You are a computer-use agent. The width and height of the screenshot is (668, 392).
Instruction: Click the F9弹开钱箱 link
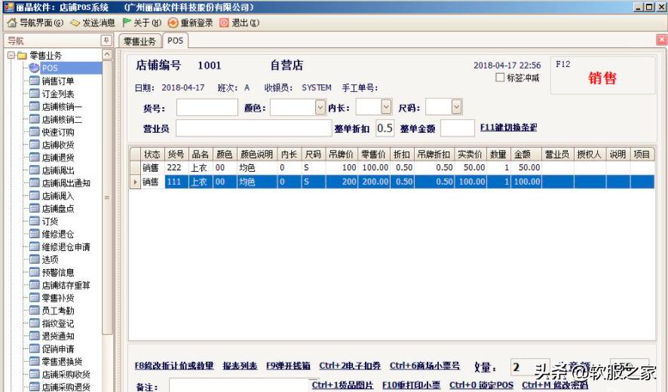[x=288, y=366]
